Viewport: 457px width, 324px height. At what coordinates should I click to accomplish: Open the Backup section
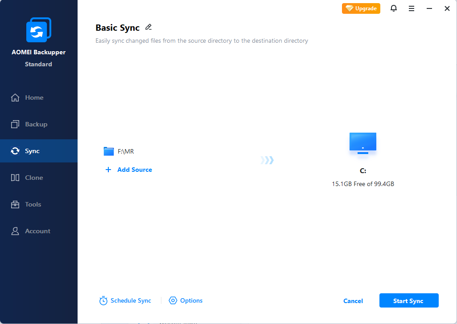click(39, 124)
